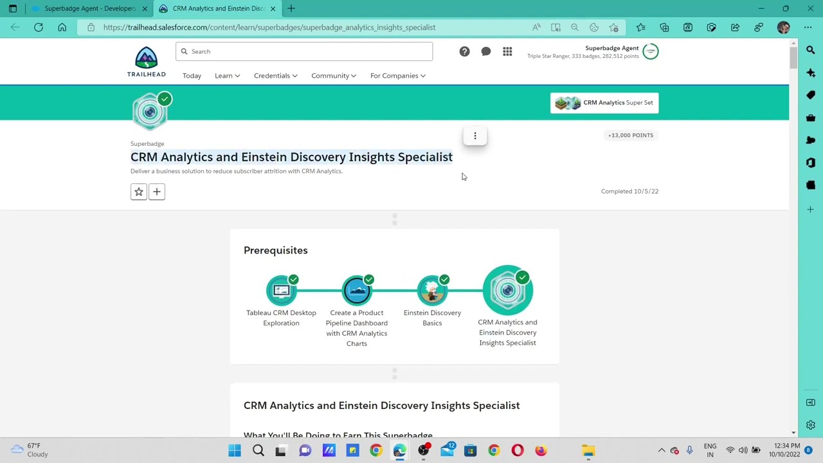Image resolution: width=823 pixels, height=463 pixels.
Task: Go to the browser home page
Action: 62,27
